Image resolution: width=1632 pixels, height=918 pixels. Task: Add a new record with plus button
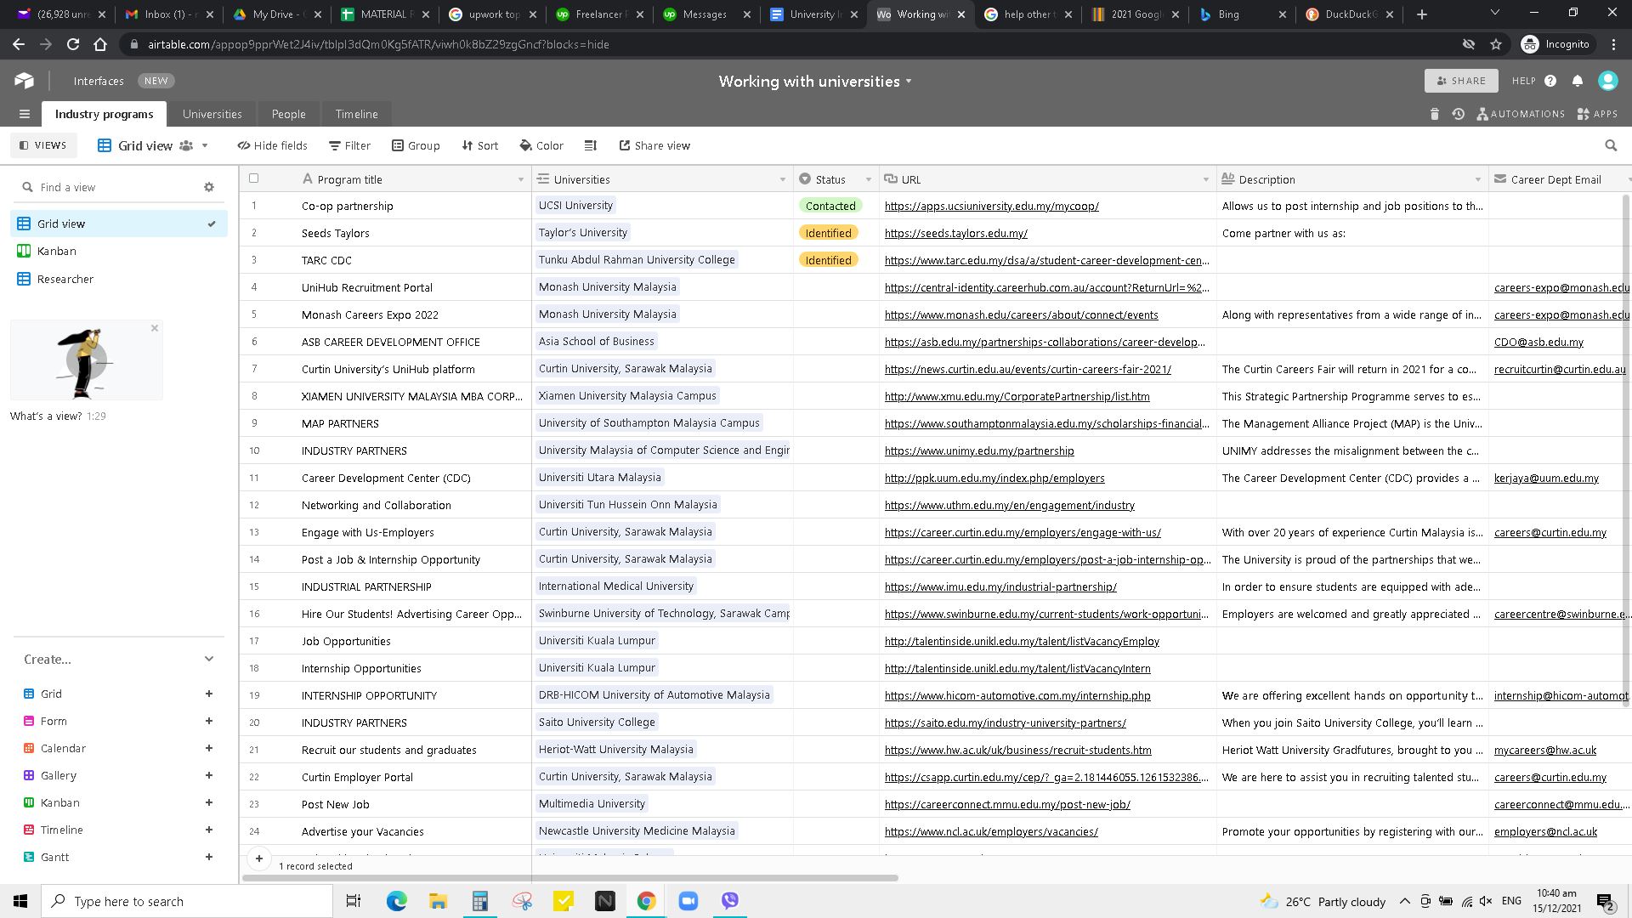259,858
